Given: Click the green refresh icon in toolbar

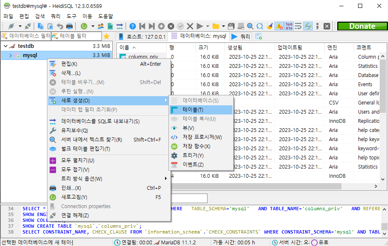Looking at the screenshot, I should (84, 26).
